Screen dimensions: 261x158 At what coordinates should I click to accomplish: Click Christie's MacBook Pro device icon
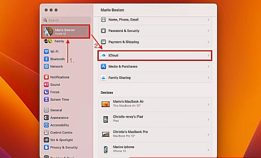(x=106, y=134)
